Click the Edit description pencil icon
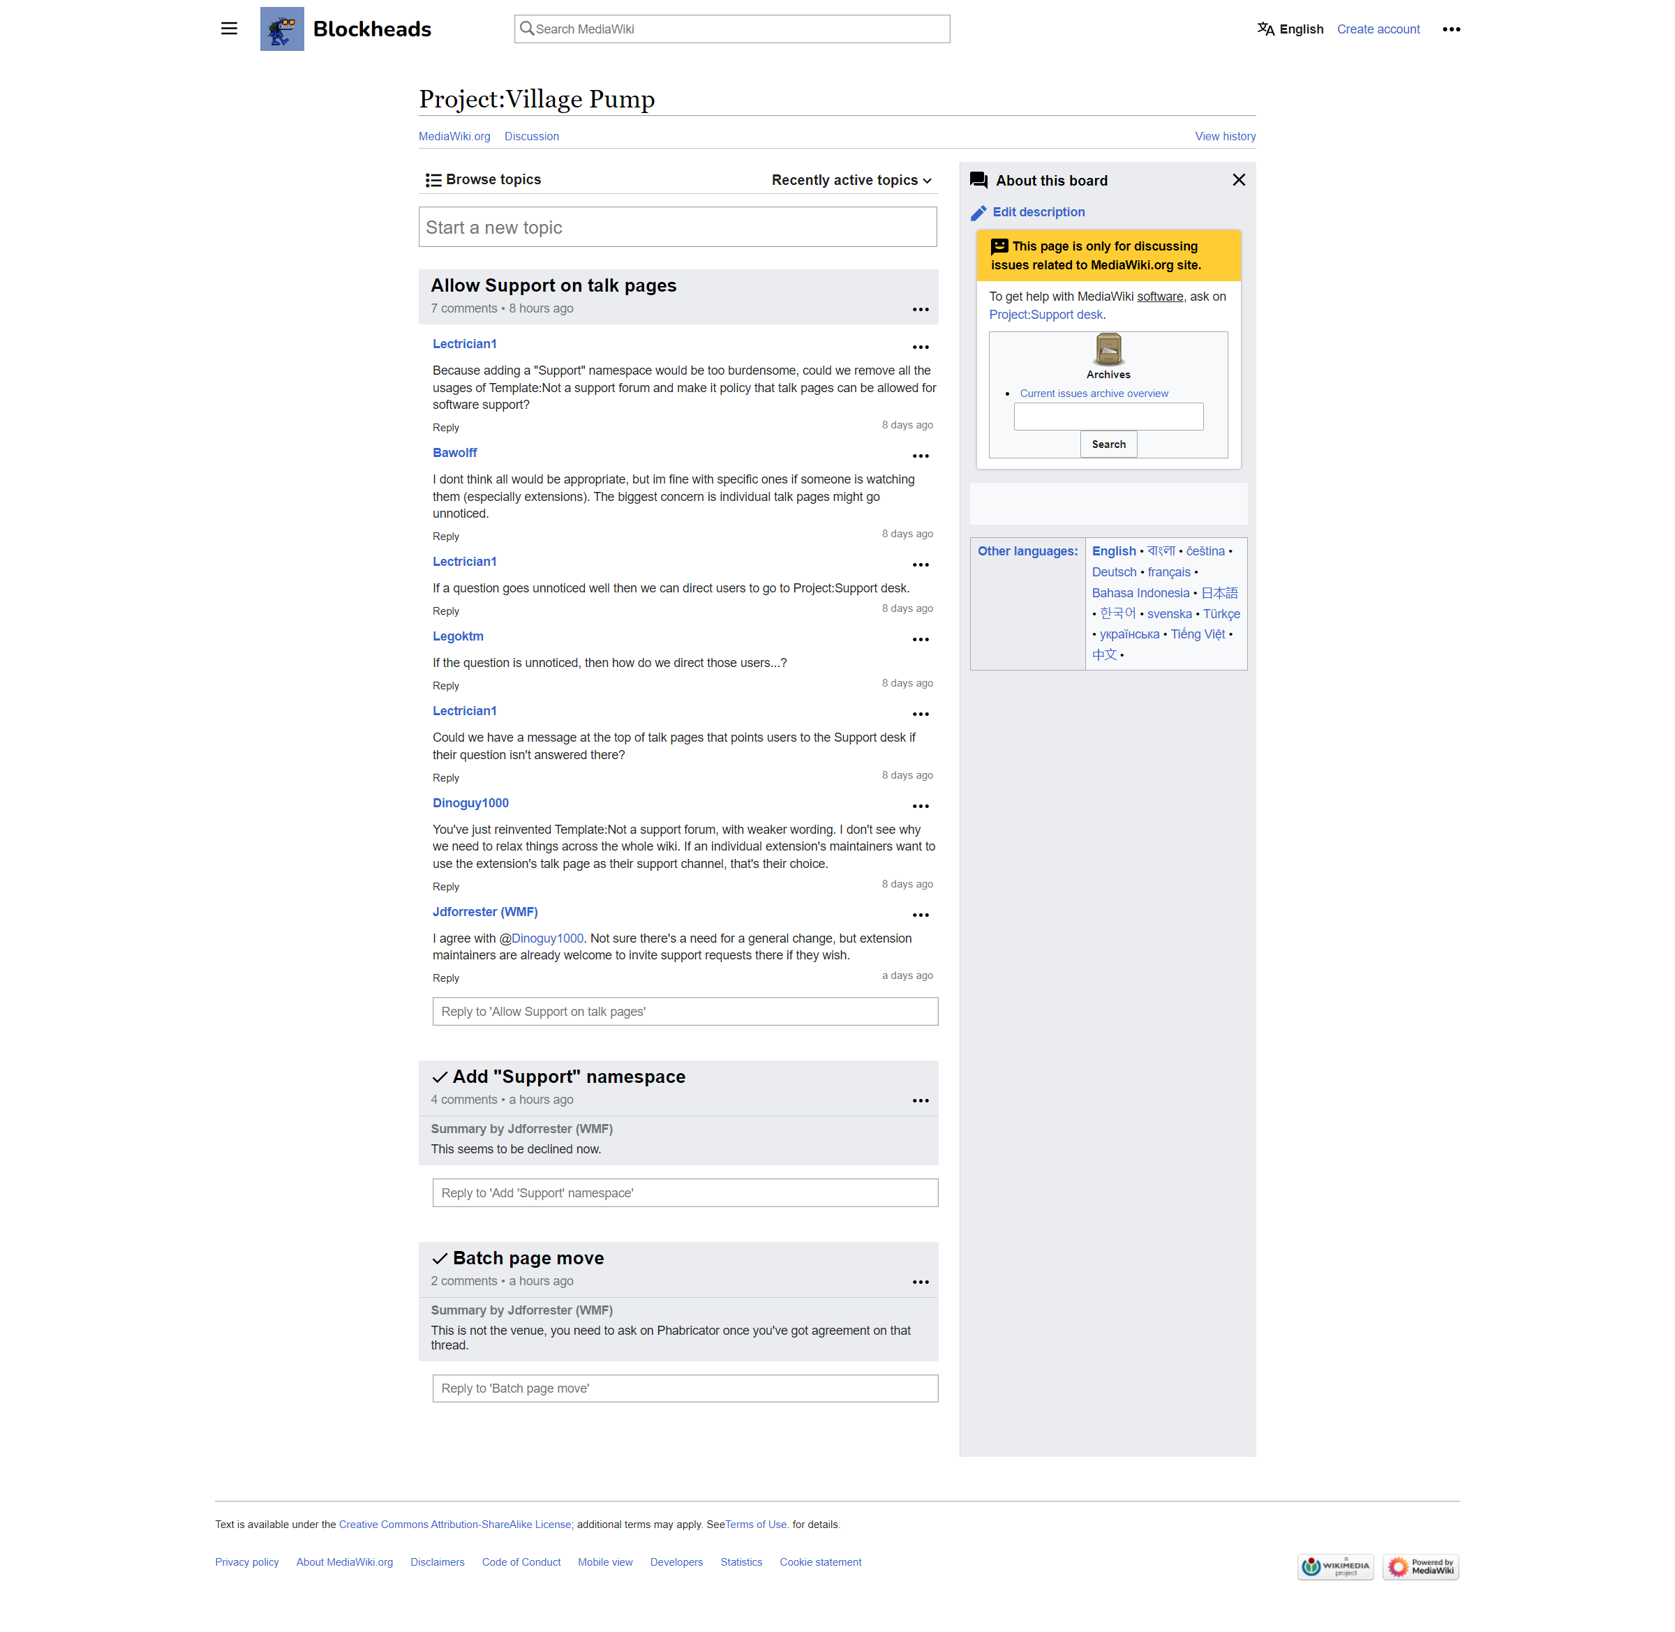This screenshot has height=1632, width=1675. pyautogui.click(x=978, y=213)
